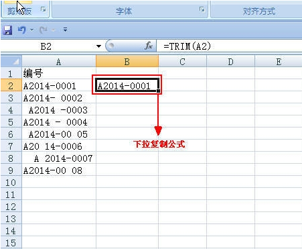Expand the Name Box dropdown arrow
Image resolution: width=302 pixels, height=249 pixels.
tap(98, 46)
